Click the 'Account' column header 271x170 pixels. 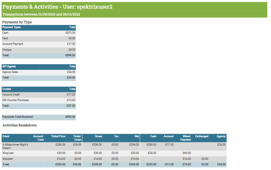tap(168, 136)
